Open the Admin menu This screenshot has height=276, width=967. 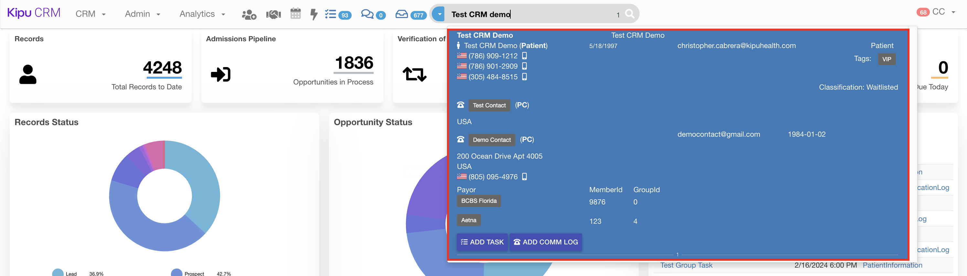pos(142,14)
